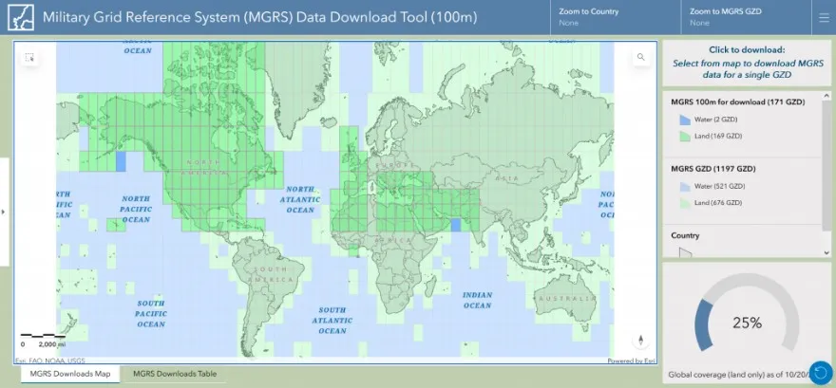
Task: Click the Powered by Esri link
Action: (x=627, y=360)
